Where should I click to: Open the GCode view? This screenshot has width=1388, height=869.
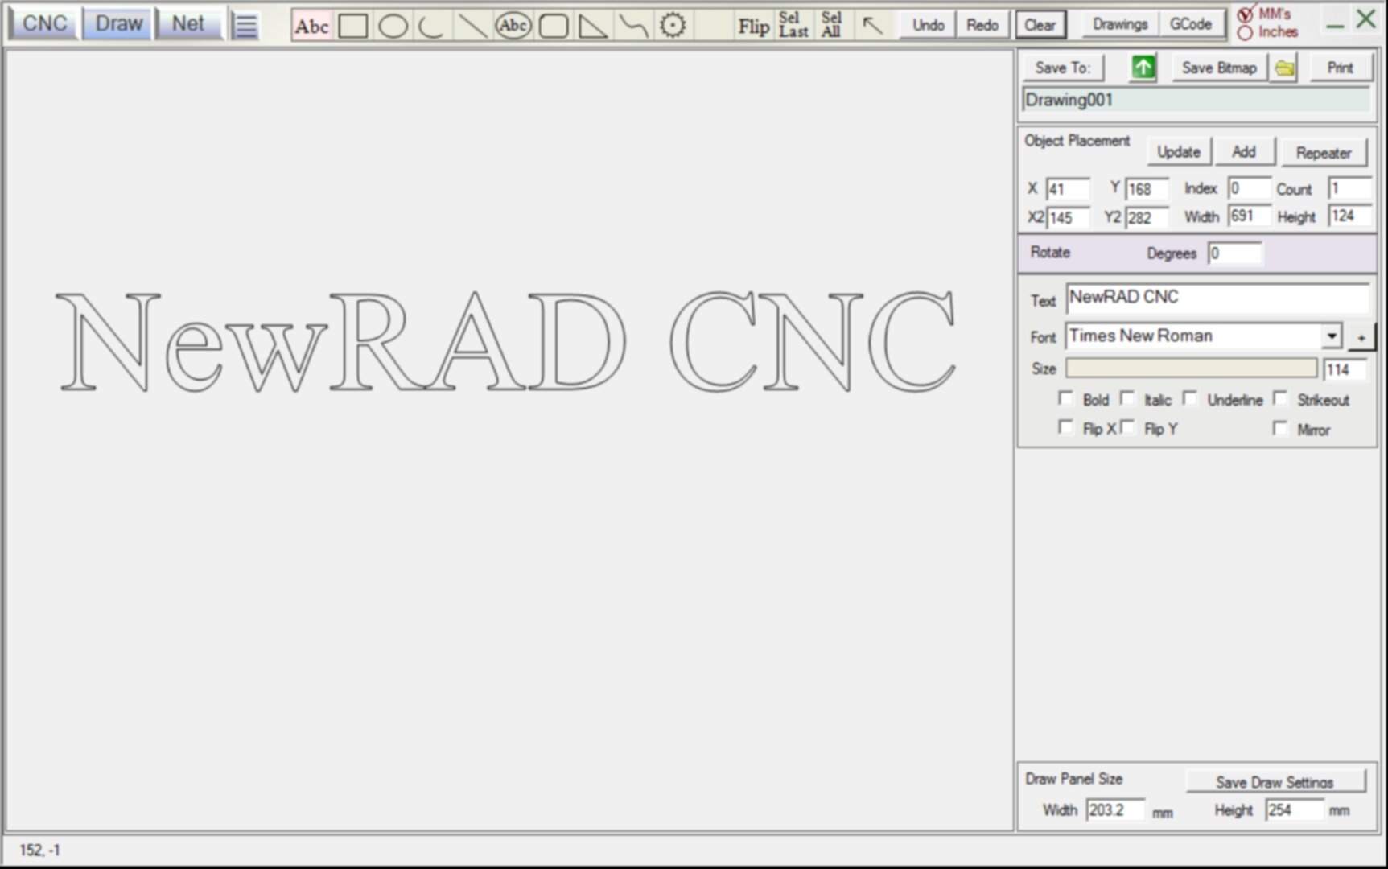(1191, 24)
